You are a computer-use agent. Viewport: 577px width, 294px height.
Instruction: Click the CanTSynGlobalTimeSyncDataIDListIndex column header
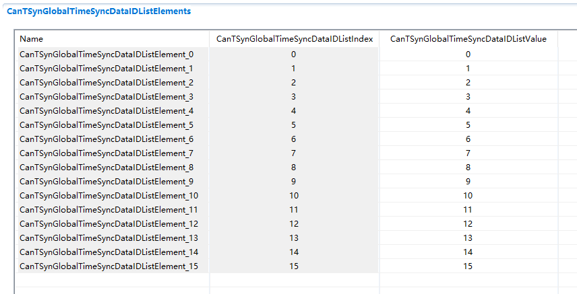294,39
